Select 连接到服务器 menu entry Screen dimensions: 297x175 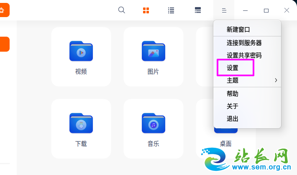(x=244, y=42)
